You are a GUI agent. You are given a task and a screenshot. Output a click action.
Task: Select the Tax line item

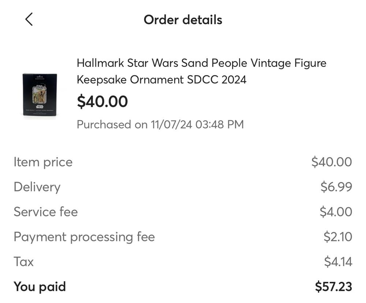click(x=23, y=262)
